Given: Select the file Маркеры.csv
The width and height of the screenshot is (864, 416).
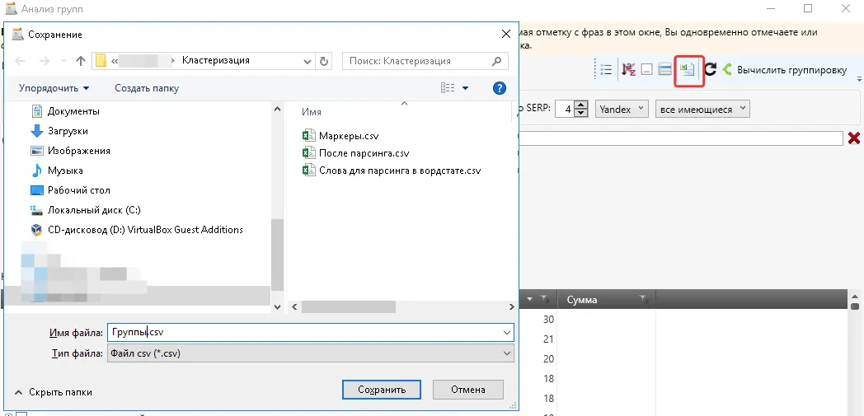Looking at the screenshot, I should (340, 136).
